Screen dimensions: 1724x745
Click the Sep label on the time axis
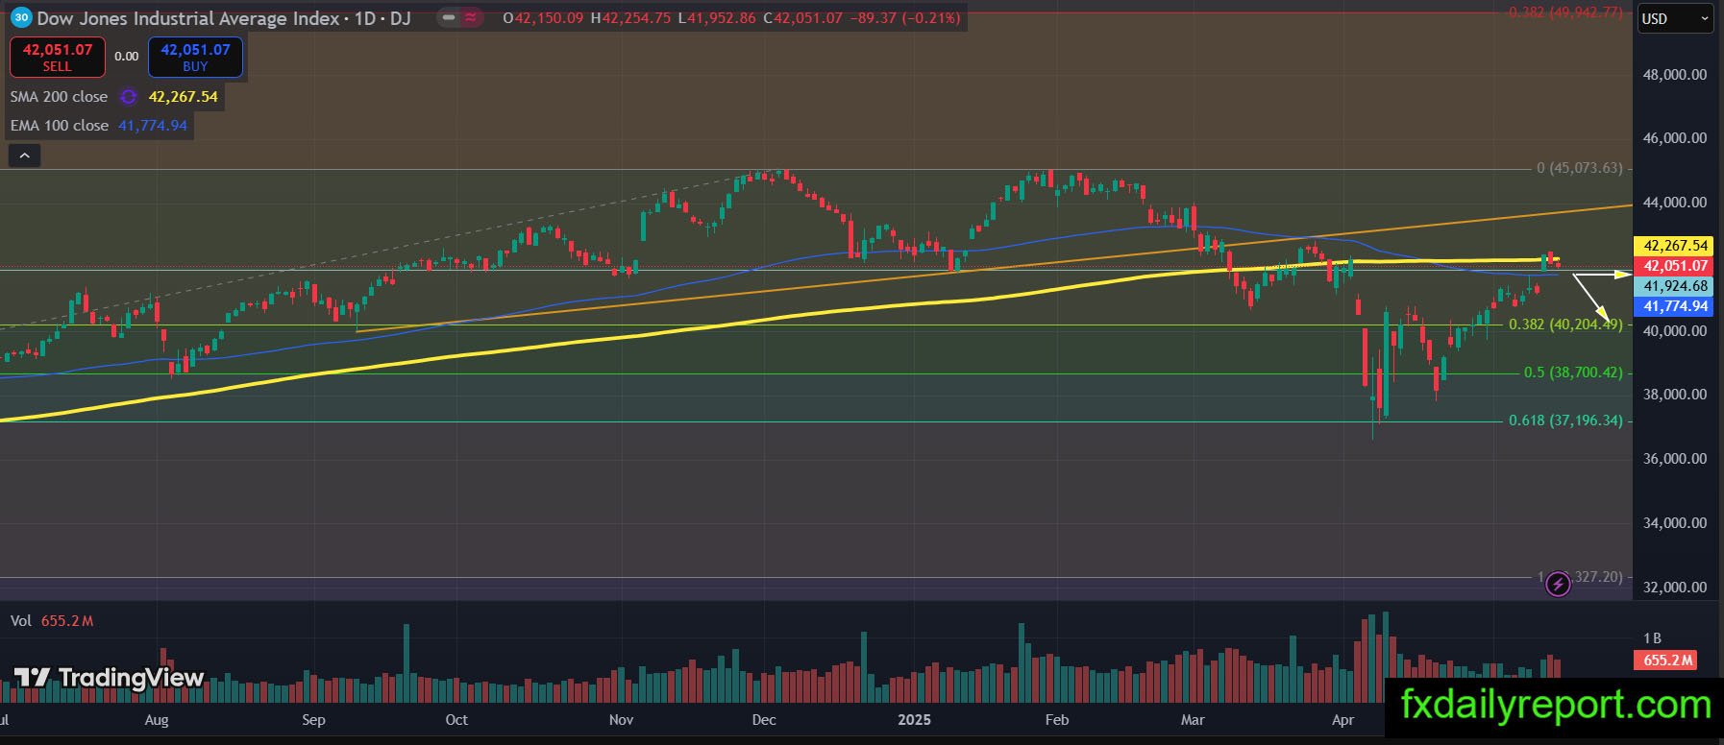pos(313,720)
